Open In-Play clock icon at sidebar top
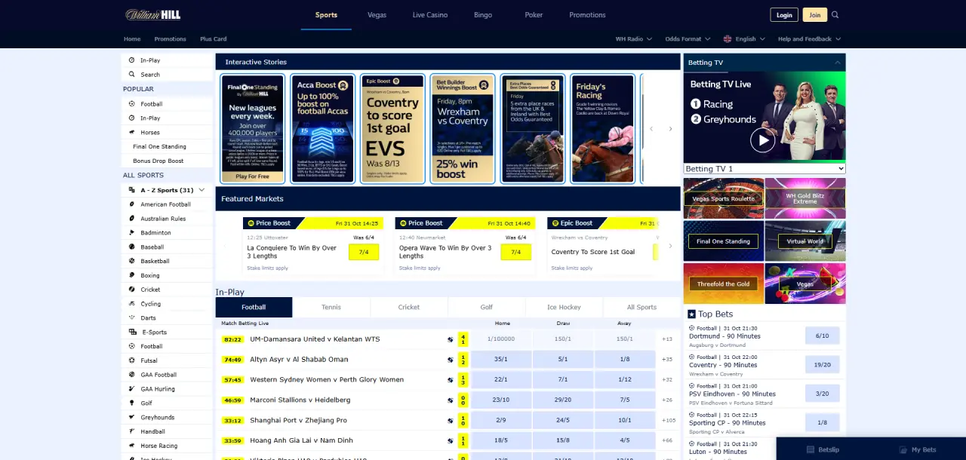The width and height of the screenshot is (966, 460). point(132,60)
